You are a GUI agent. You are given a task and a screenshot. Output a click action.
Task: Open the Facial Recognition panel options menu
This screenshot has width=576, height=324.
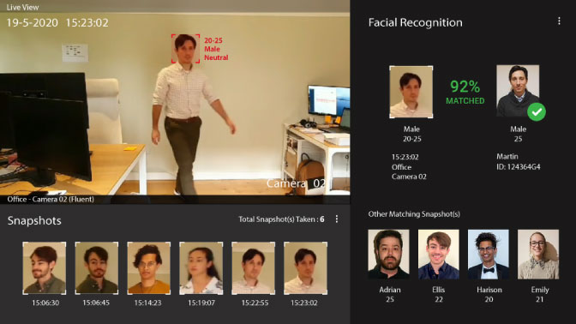click(x=559, y=21)
